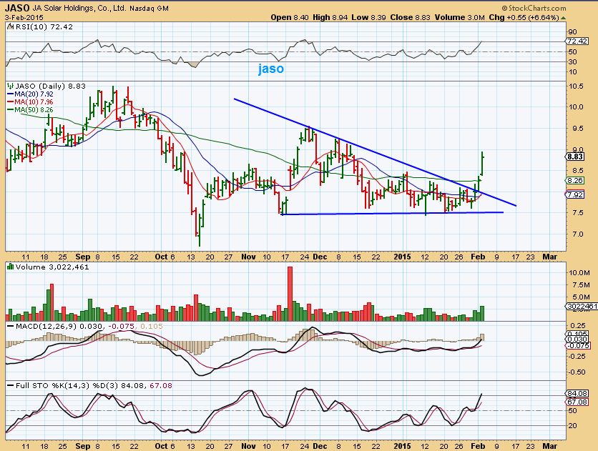598x451 pixels.
Task: Click the MA(10) 7.96 legend entry
Action: coord(34,102)
